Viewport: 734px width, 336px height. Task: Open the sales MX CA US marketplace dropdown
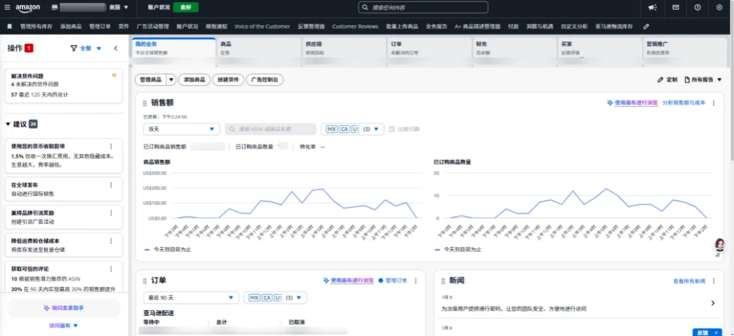352,129
